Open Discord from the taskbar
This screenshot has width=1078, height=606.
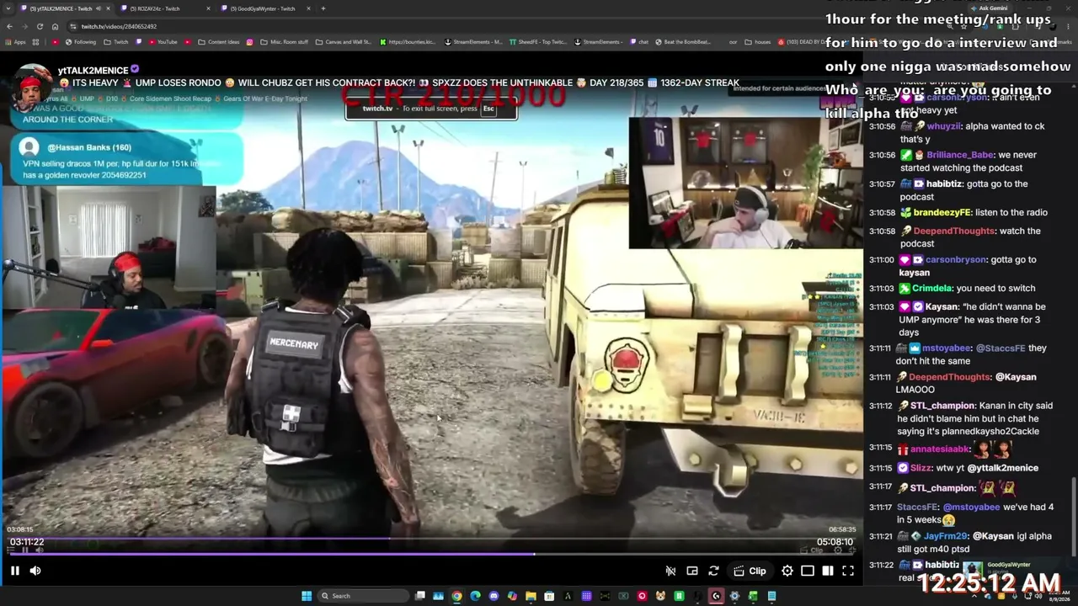pos(494,596)
